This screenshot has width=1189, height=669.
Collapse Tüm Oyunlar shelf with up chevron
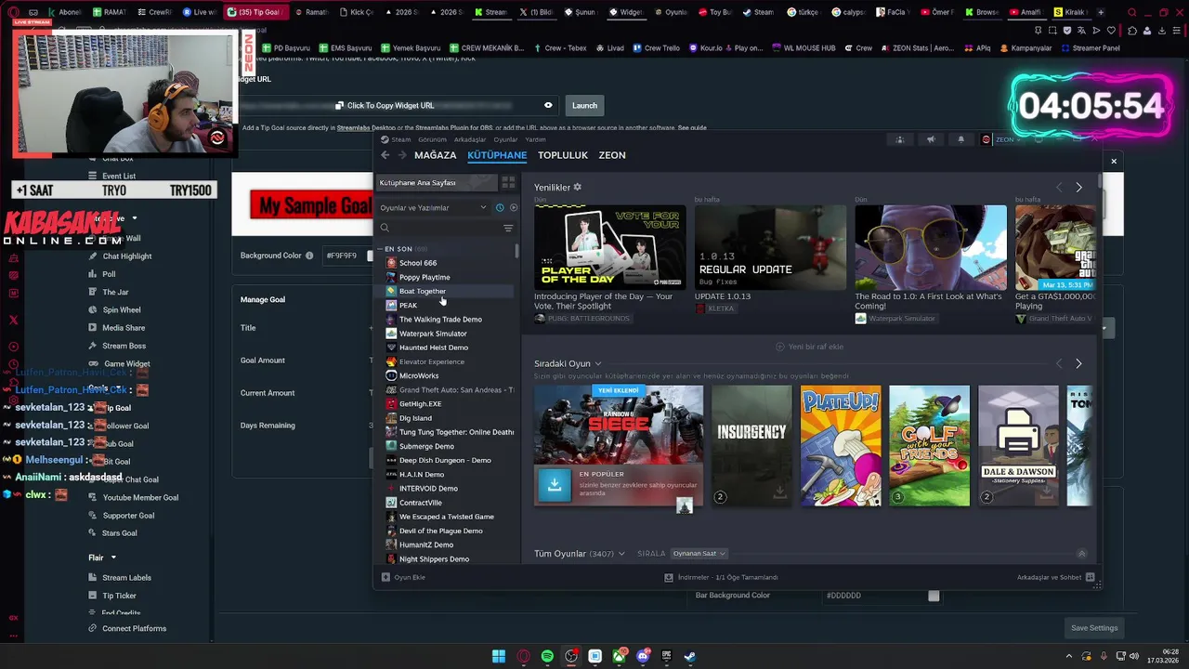(x=1081, y=554)
